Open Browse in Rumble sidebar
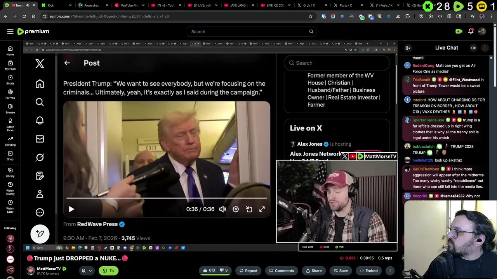The image size is (497, 279). [10, 108]
